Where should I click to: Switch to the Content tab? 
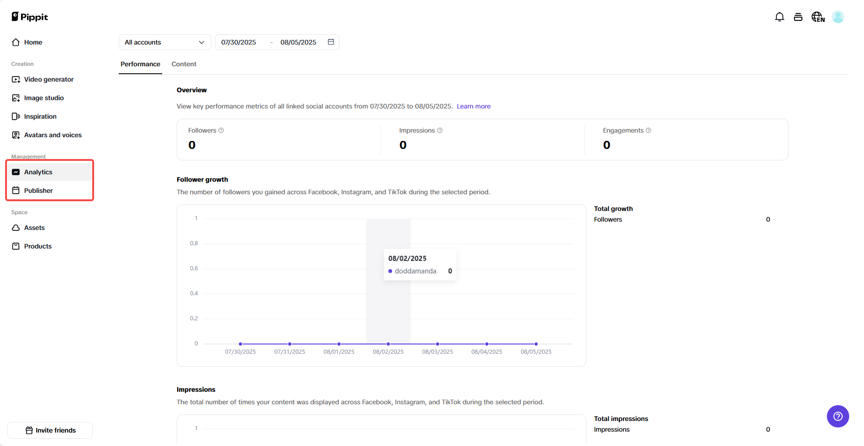(x=184, y=64)
